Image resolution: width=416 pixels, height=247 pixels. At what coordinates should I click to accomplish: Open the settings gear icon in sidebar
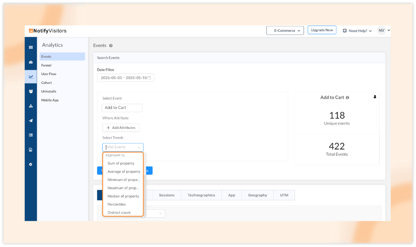31,164
